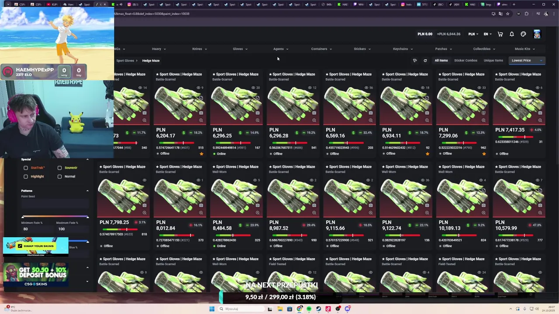Screen dimensions: 559x314
Task: Open the Keychains category menu
Action: (403, 49)
